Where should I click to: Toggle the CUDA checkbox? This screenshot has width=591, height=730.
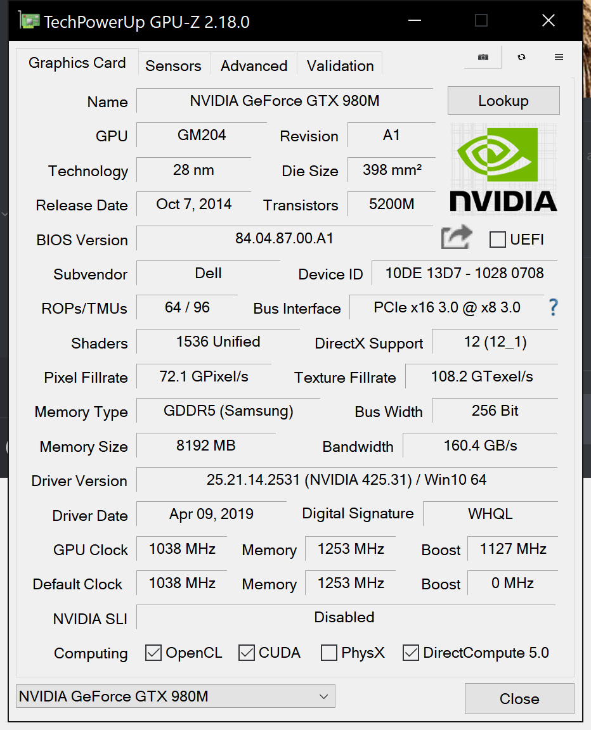247,653
